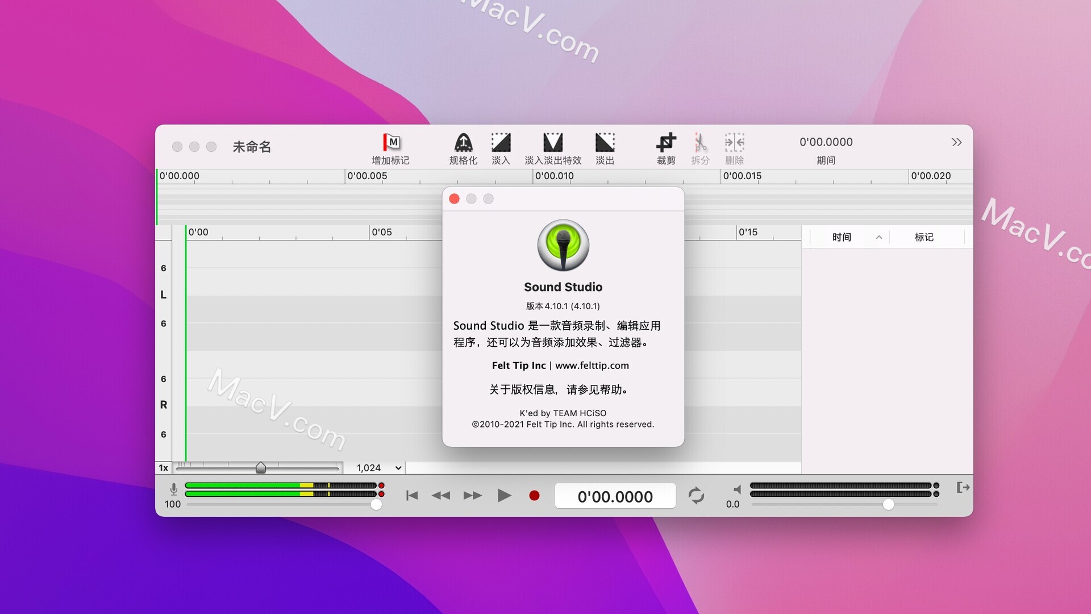1091x614 pixels.
Task: Adjust the output volume slider knob
Action: point(889,504)
